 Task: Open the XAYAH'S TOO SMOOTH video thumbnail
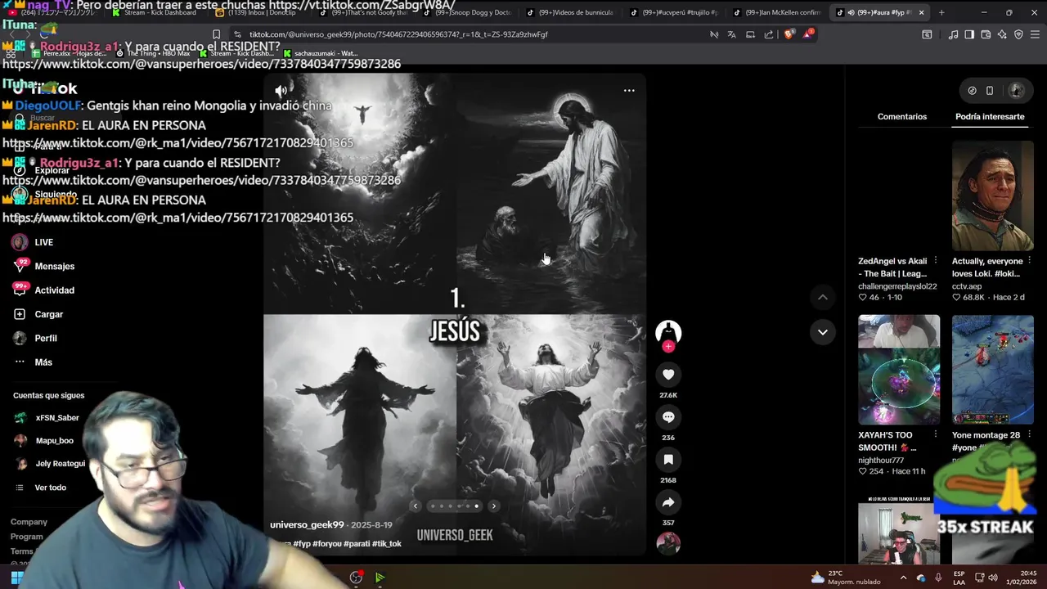click(x=899, y=370)
